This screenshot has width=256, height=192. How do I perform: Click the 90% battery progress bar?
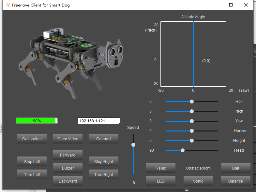[37, 121]
